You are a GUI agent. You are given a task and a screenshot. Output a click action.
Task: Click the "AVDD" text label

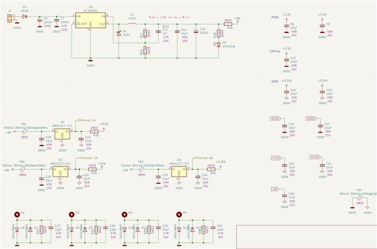click(x=275, y=81)
